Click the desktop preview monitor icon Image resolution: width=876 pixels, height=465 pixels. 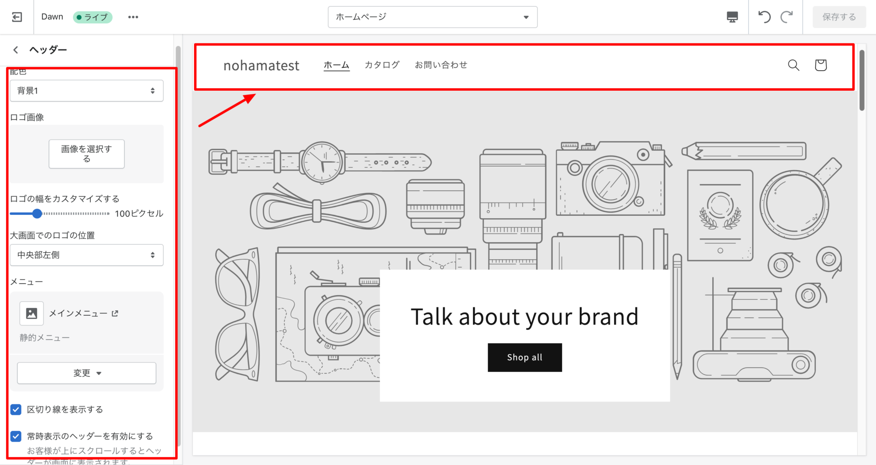click(x=732, y=17)
